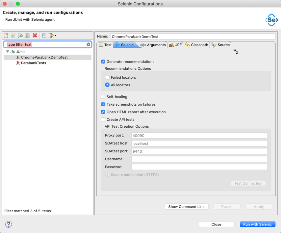Show the hidden tabs overflow chevron
This screenshot has height=233, width=281.
pyautogui.click(x=236, y=51)
